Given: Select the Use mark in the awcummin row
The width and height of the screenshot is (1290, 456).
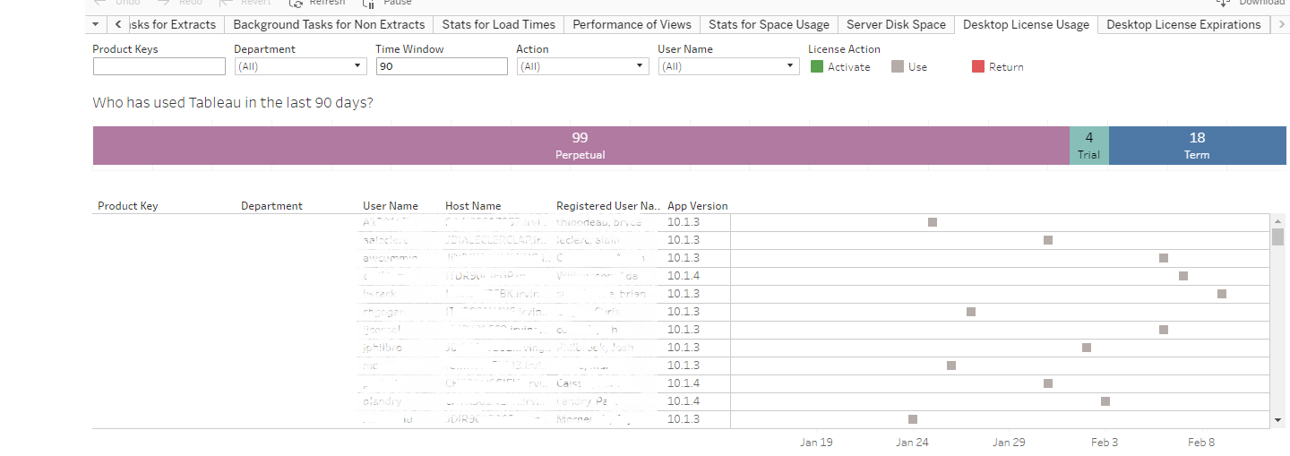Looking at the screenshot, I should click(1164, 258).
